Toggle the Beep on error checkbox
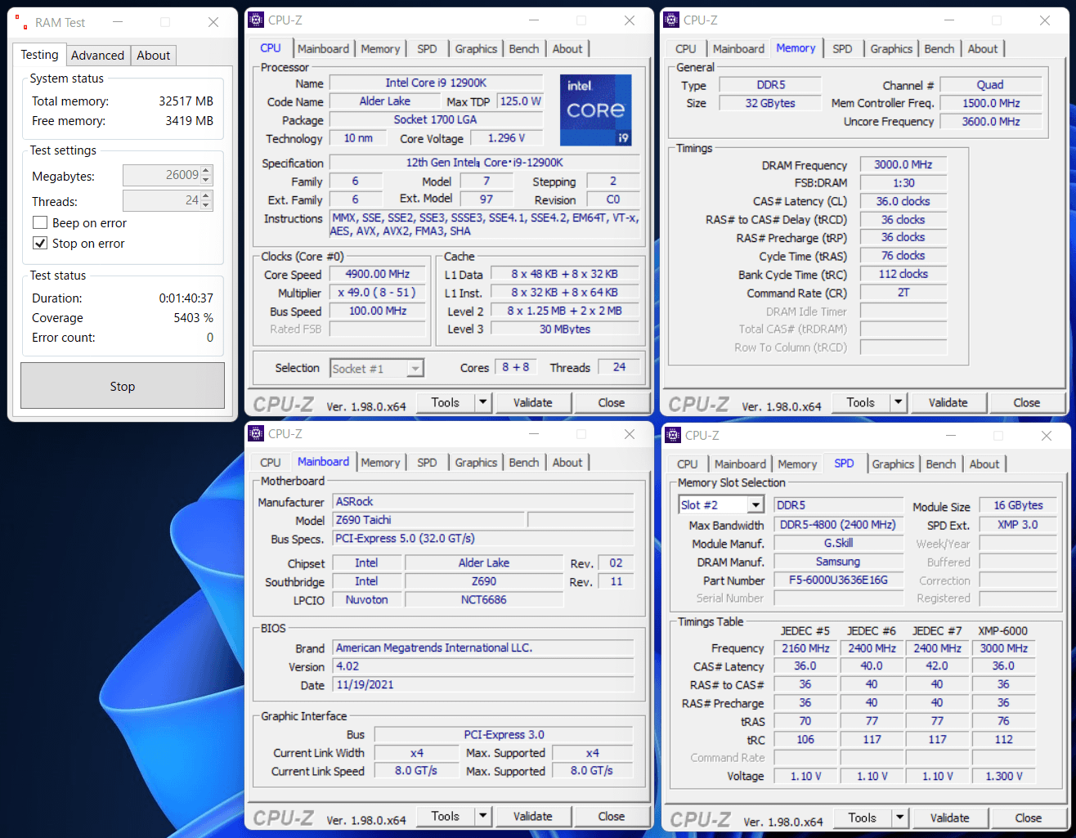Viewport: 1076px width, 838px height. [39, 222]
